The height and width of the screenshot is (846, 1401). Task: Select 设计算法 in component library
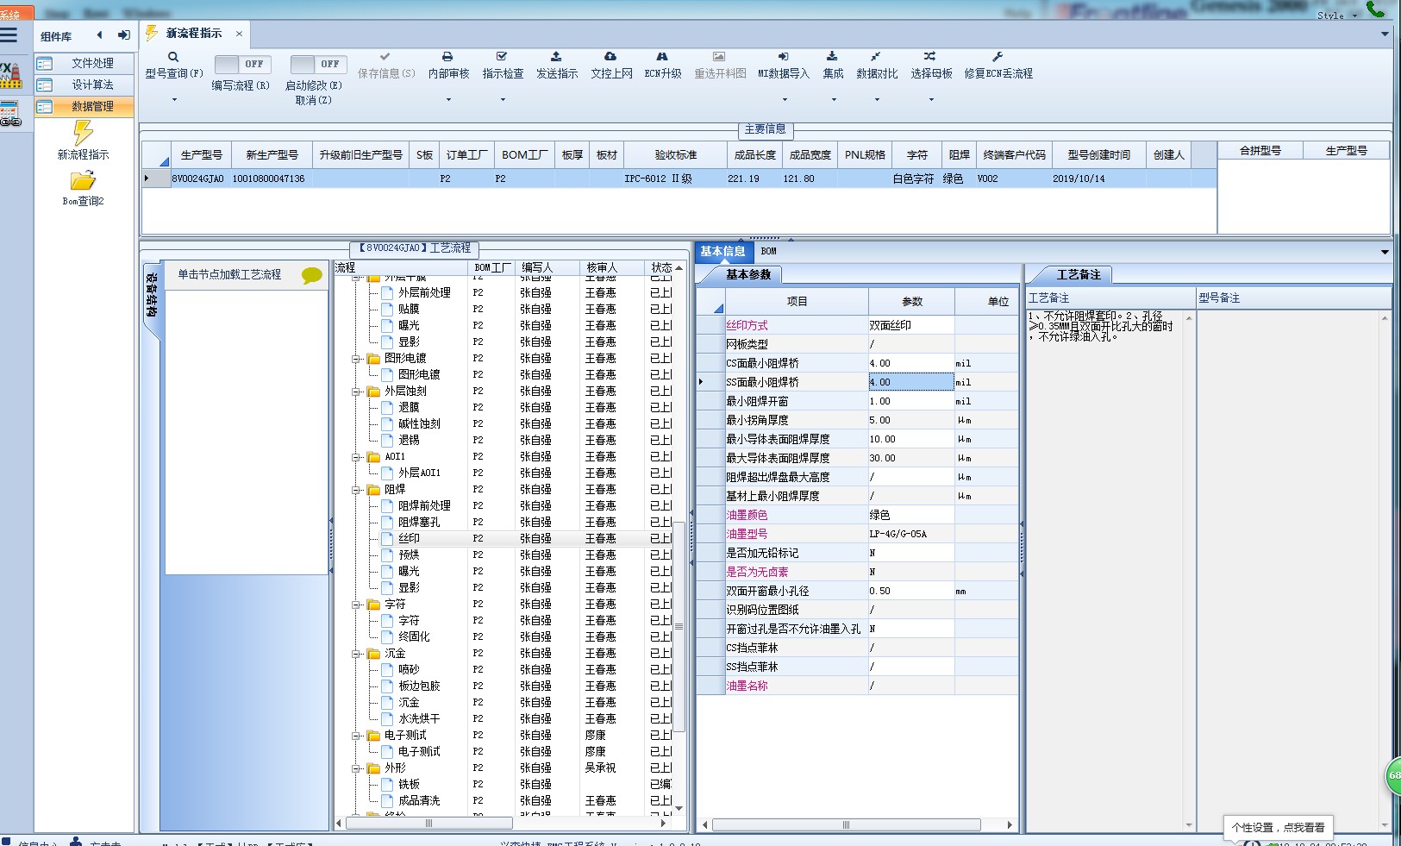tap(84, 85)
